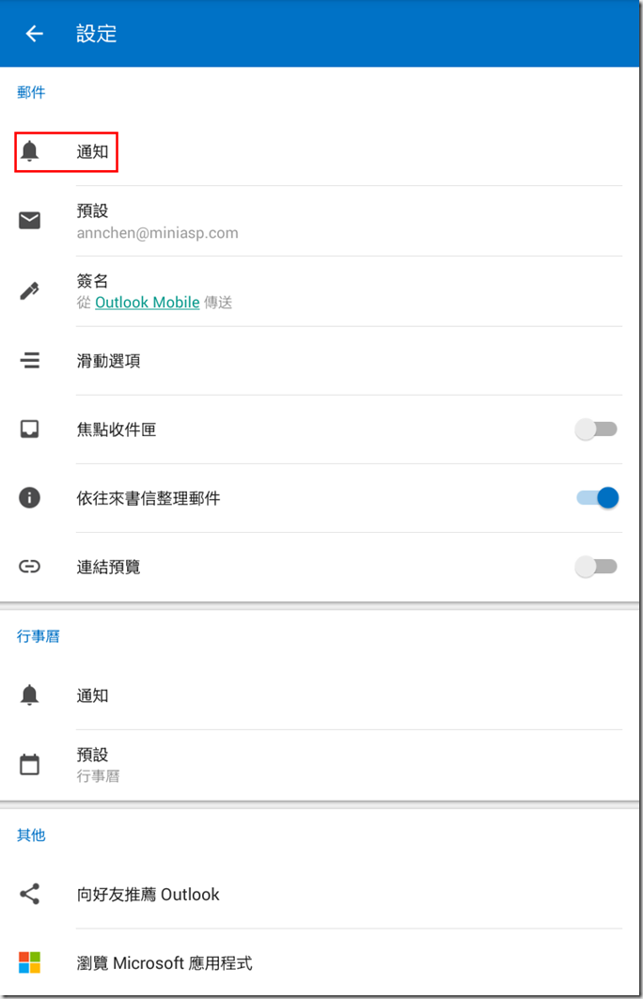This screenshot has width=643, height=999.
Task: Open 通知 under the 行事曆 section
Action: point(93,695)
